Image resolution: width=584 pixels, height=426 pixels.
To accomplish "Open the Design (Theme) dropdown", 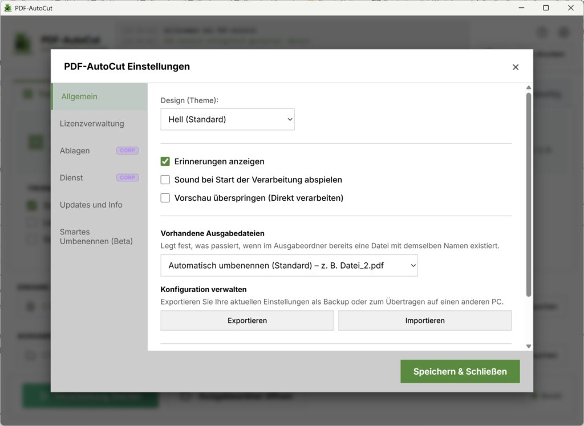I will 228,120.
